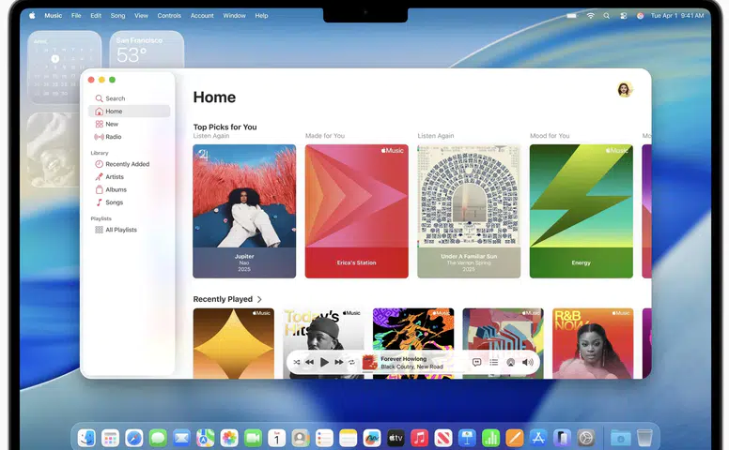Open FaceTime from the Dock

pos(253,438)
